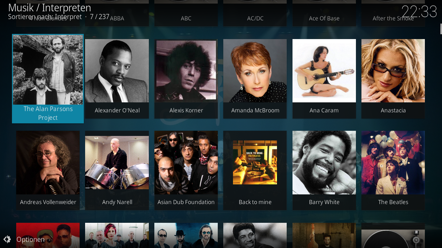Open Asian Dub Foundation artist tile

[186, 170]
